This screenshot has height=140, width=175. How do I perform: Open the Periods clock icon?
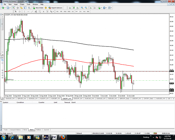[104, 8]
